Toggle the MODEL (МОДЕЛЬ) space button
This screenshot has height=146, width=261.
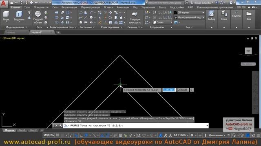pyautogui.click(x=49, y=135)
